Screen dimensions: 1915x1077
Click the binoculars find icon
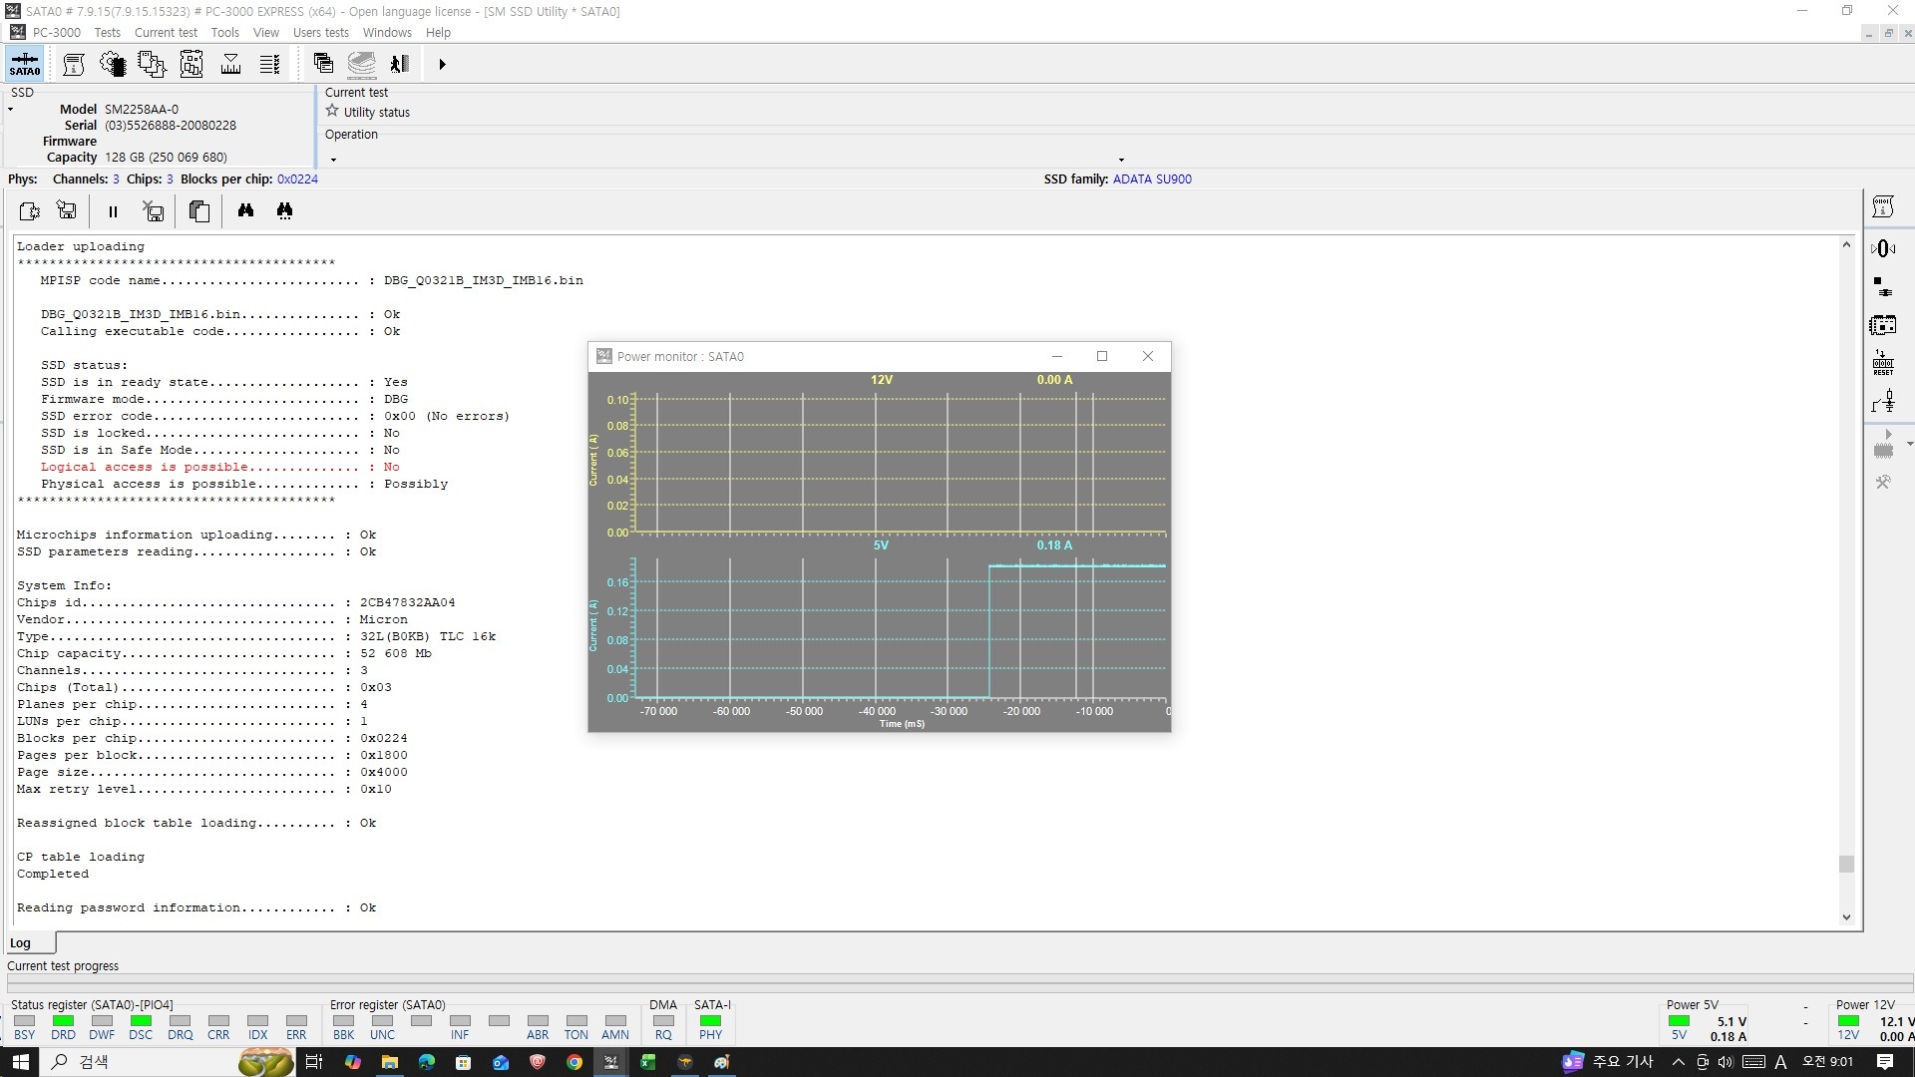coord(245,210)
